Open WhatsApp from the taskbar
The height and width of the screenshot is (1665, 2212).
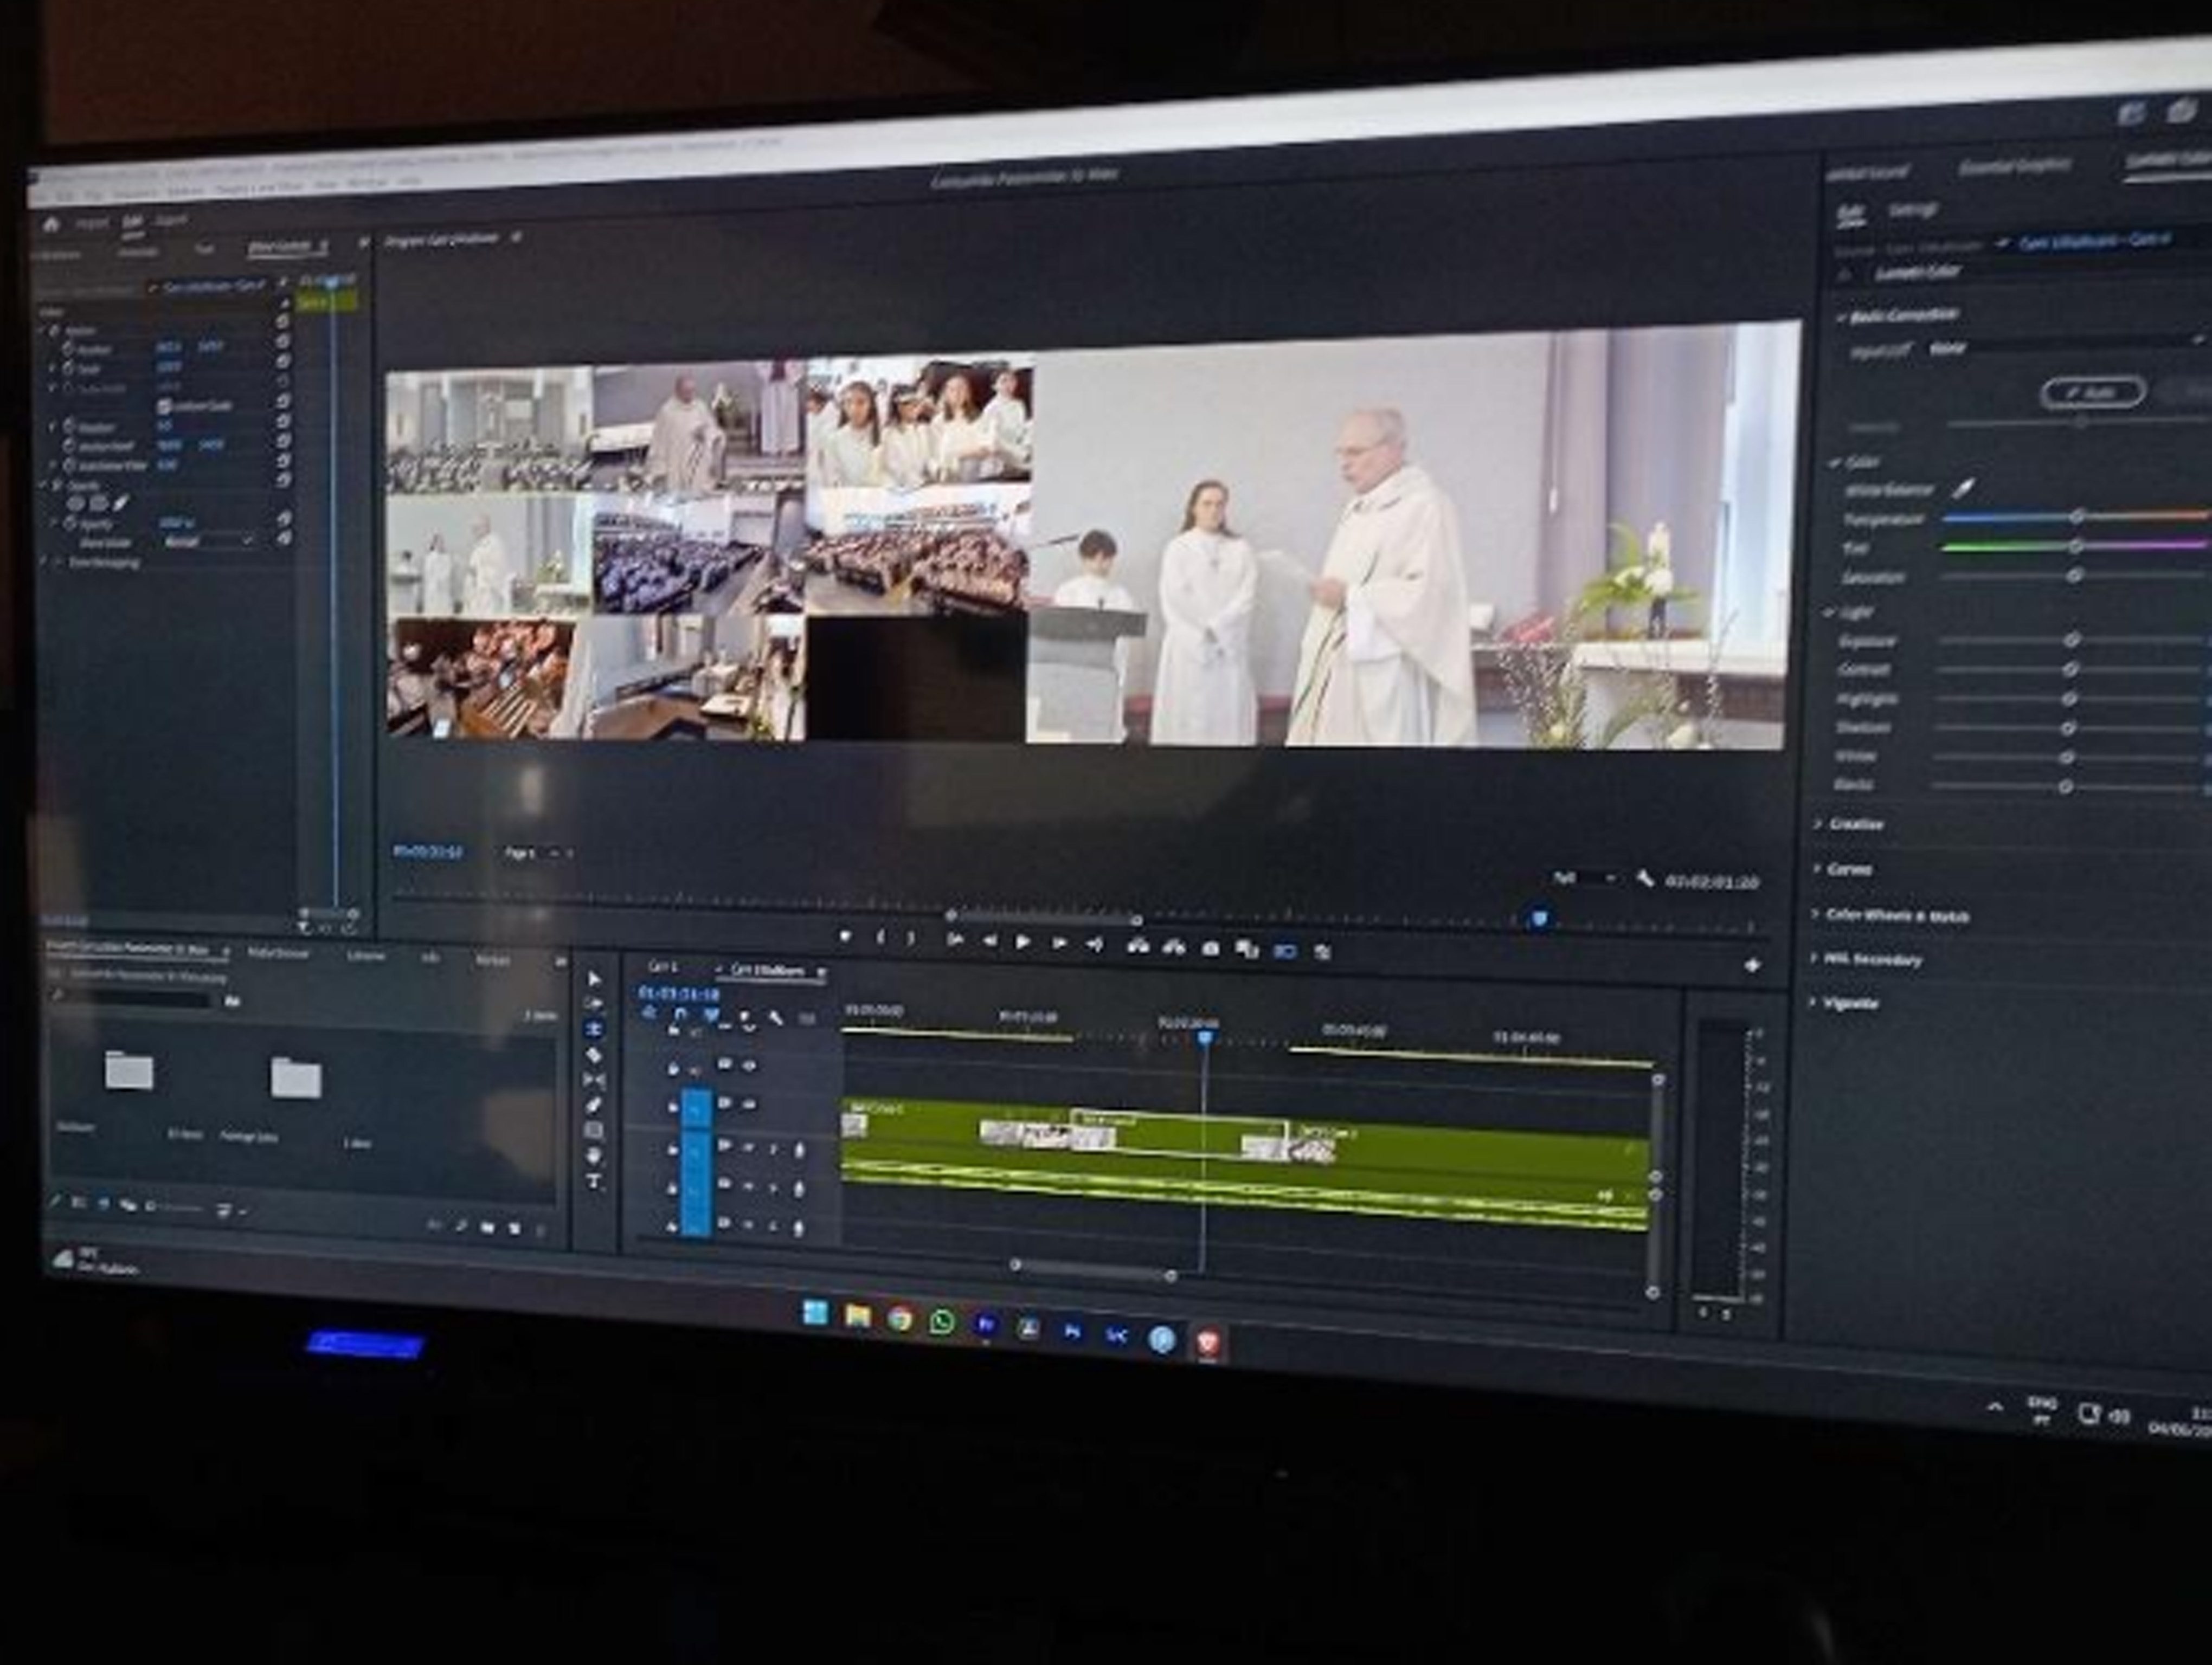(x=942, y=1321)
